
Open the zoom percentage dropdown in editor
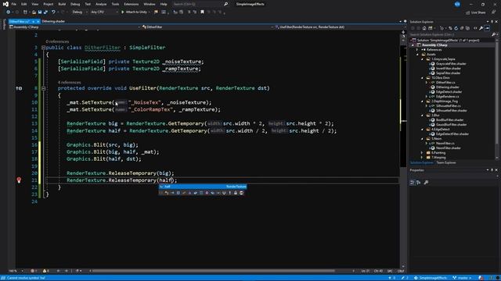(x=16, y=271)
